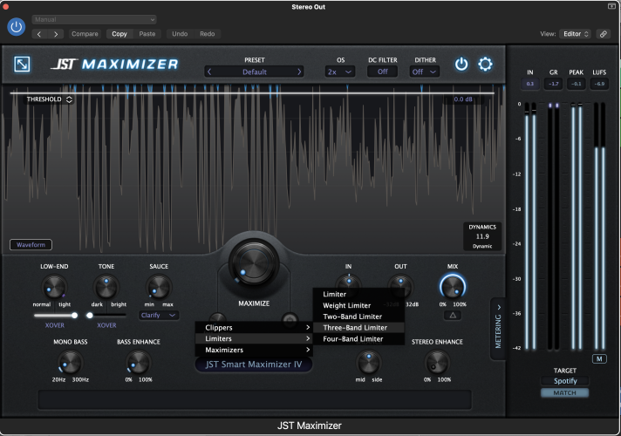The width and height of the screenshot is (621, 436).
Task: Open the Manual preset dropdown
Action: point(94,19)
